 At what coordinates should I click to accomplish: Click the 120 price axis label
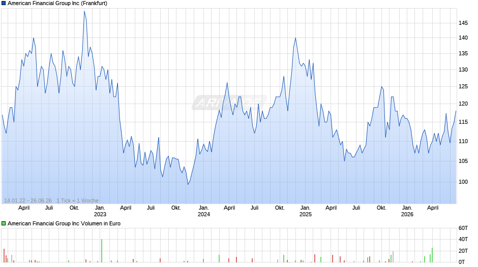coord(463,104)
